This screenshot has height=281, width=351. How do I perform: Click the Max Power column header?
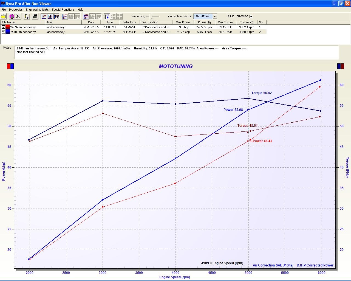click(x=183, y=22)
